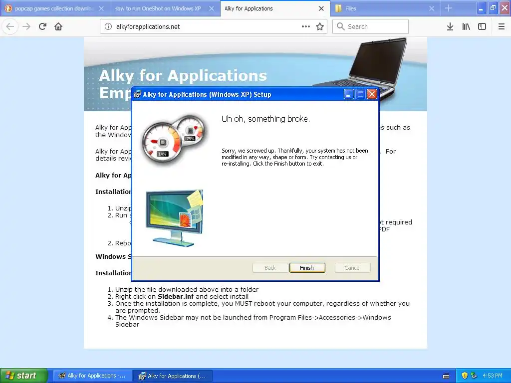Open the Library menu icon
511x383 pixels.
pyautogui.click(x=466, y=27)
